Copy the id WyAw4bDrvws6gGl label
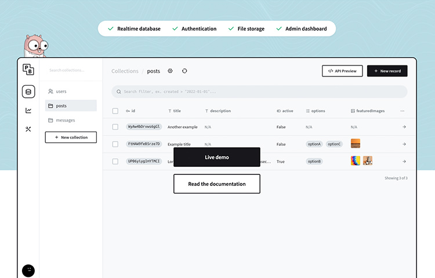435x278 pixels. [144, 126]
